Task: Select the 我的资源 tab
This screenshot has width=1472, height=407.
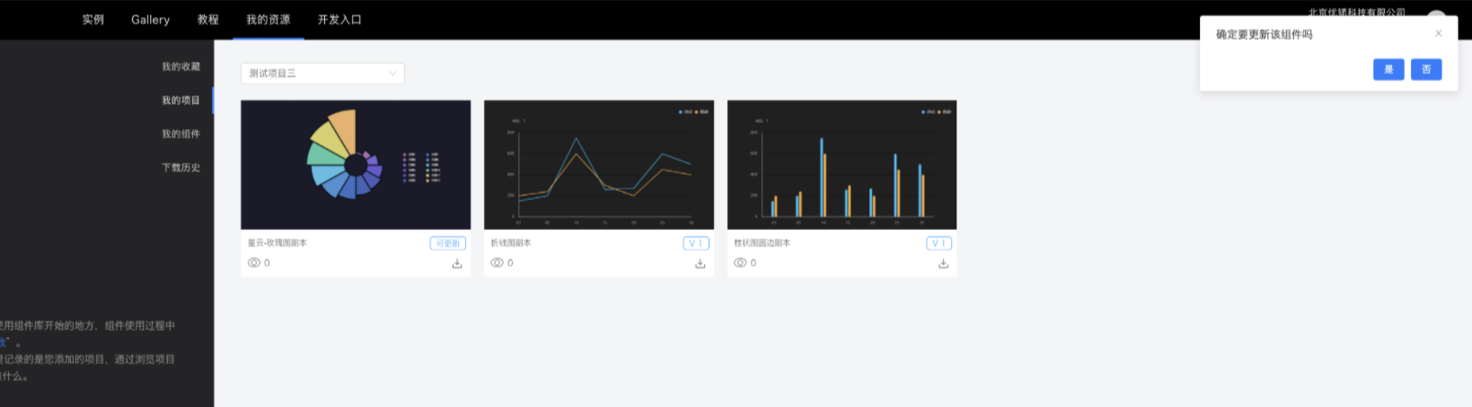Action: (269, 19)
